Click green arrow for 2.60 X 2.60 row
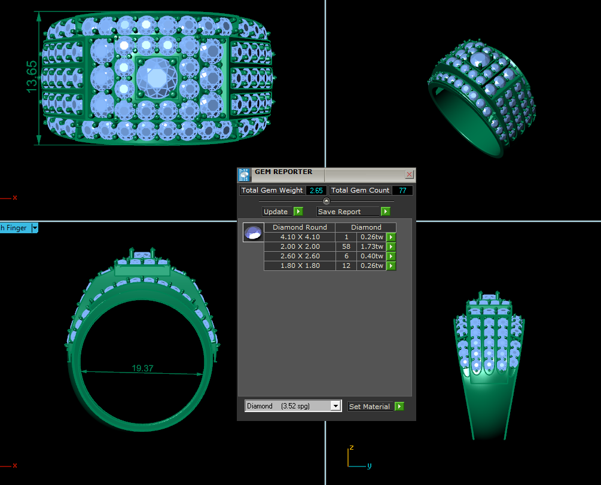The height and width of the screenshot is (485, 601). pos(391,256)
